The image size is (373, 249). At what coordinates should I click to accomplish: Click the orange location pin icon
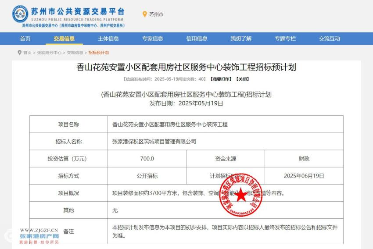tap(144, 14)
